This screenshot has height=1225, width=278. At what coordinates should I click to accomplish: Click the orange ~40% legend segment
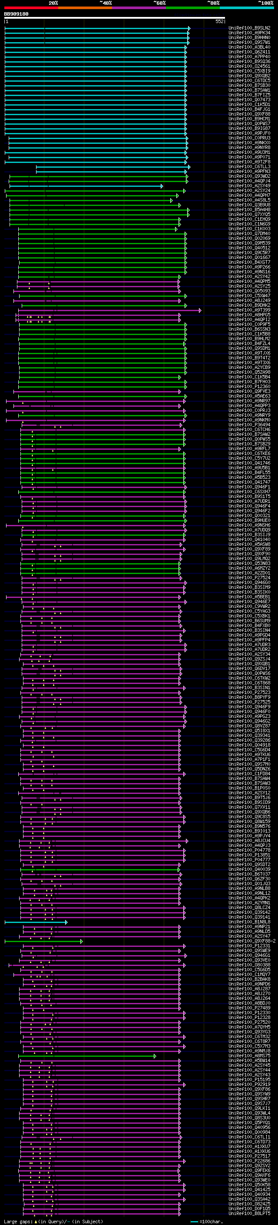point(85,8)
